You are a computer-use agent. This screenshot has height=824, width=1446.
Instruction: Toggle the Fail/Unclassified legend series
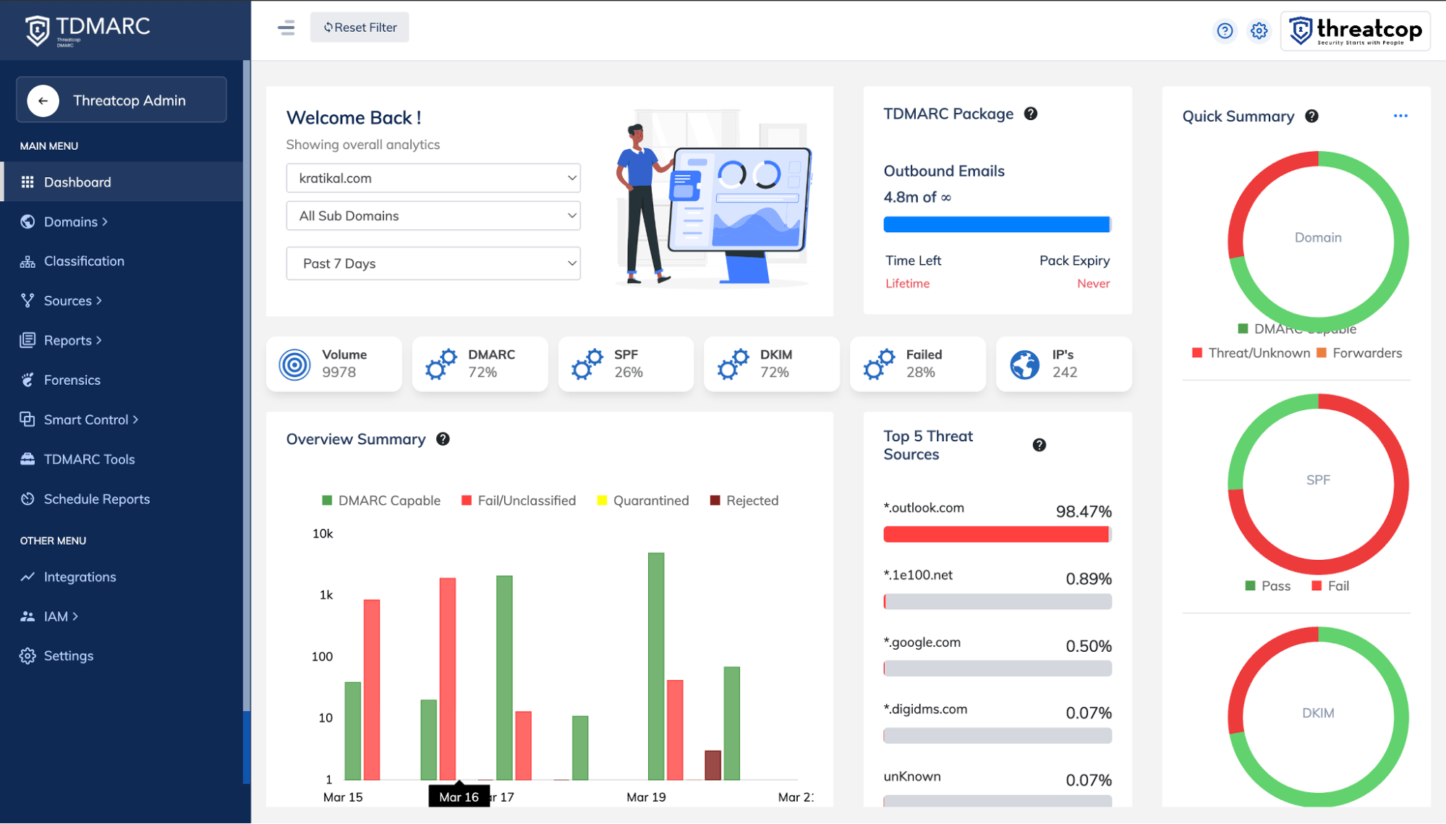(x=518, y=501)
